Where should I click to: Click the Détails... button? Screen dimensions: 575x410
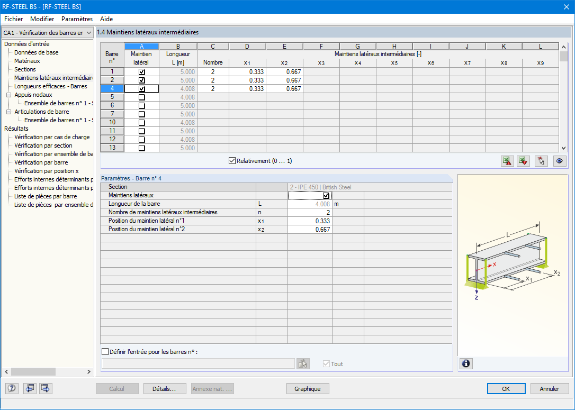pyautogui.click(x=164, y=389)
